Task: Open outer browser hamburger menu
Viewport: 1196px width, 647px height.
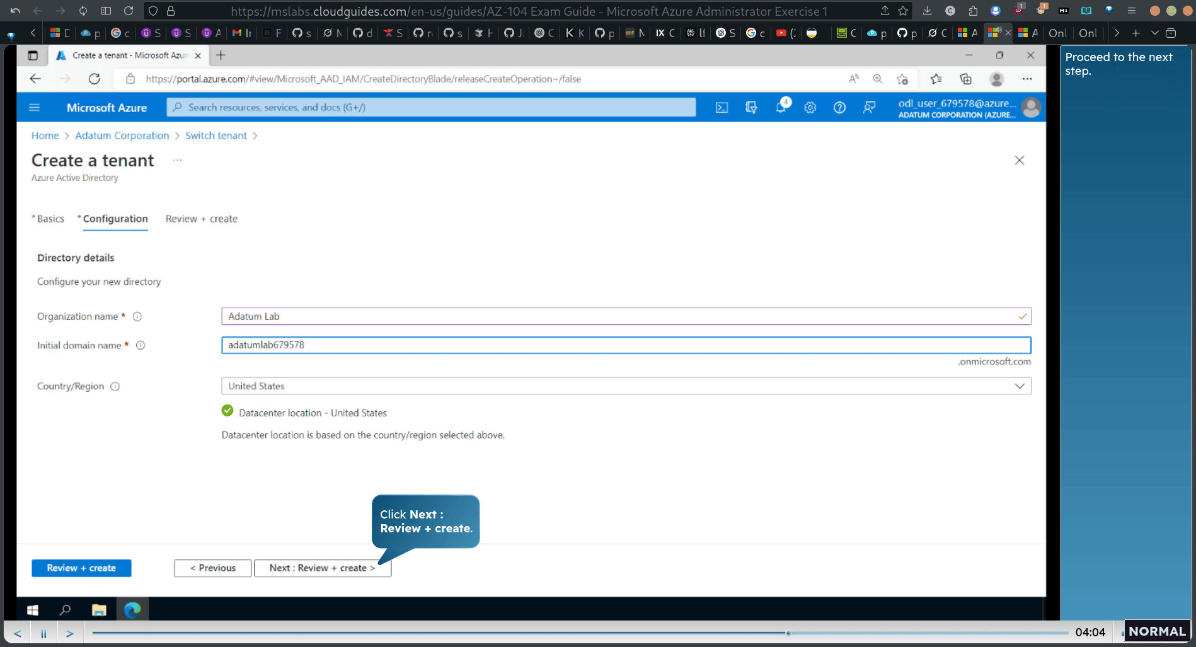Action: pyautogui.click(x=1132, y=11)
